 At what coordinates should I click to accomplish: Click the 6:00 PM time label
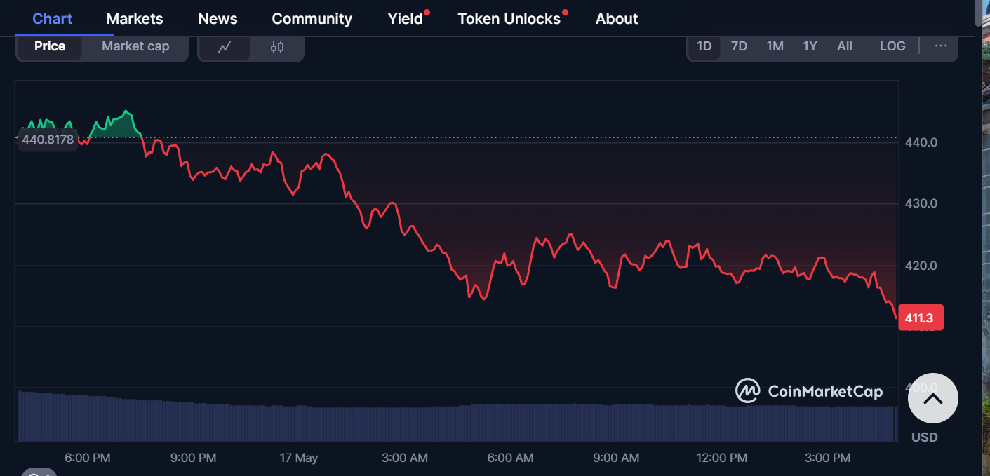coord(87,458)
